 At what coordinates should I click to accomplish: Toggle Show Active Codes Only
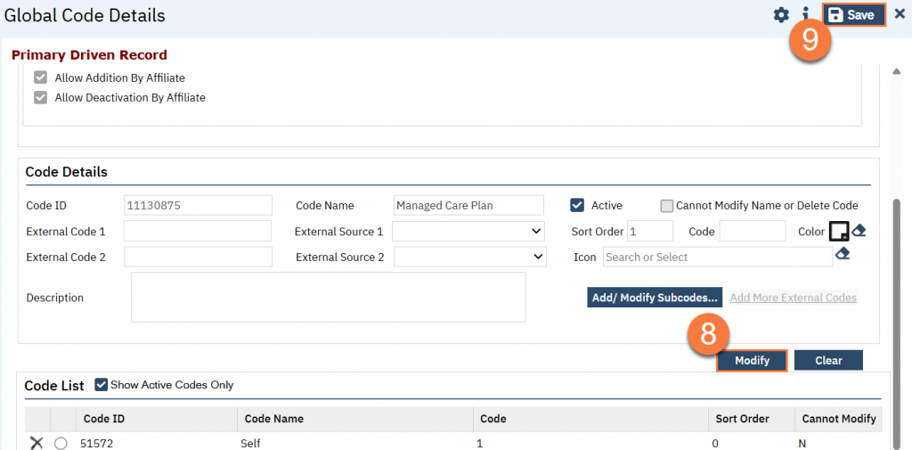coord(101,385)
